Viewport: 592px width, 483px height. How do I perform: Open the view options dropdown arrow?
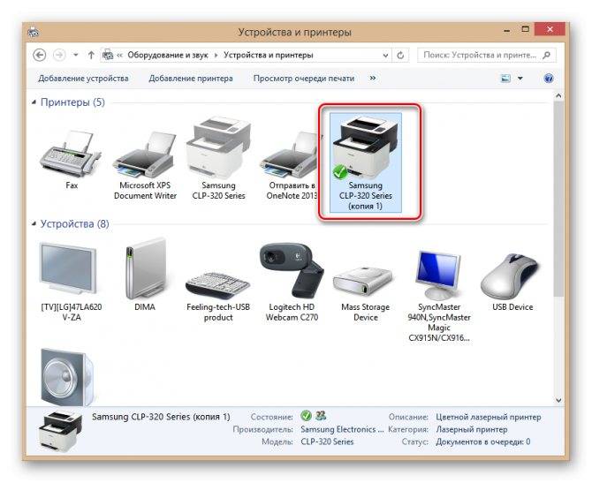520,78
